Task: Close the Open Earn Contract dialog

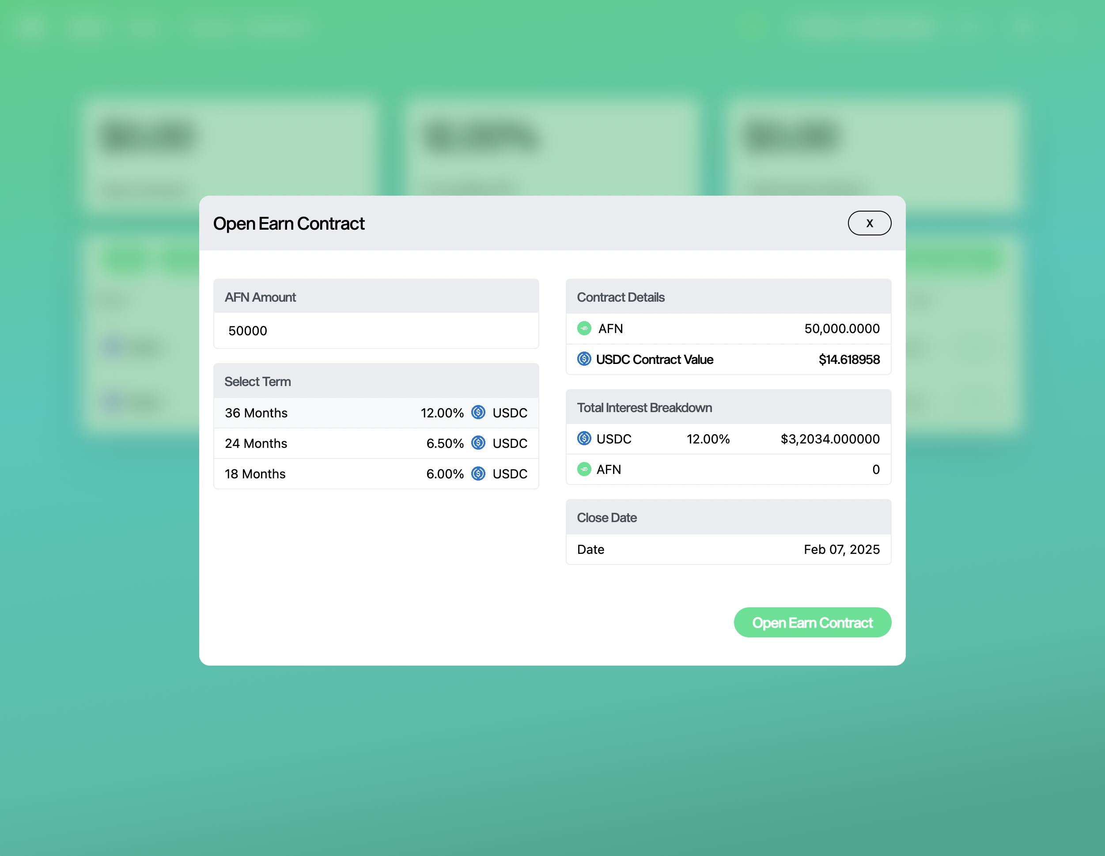Action: [869, 223]
